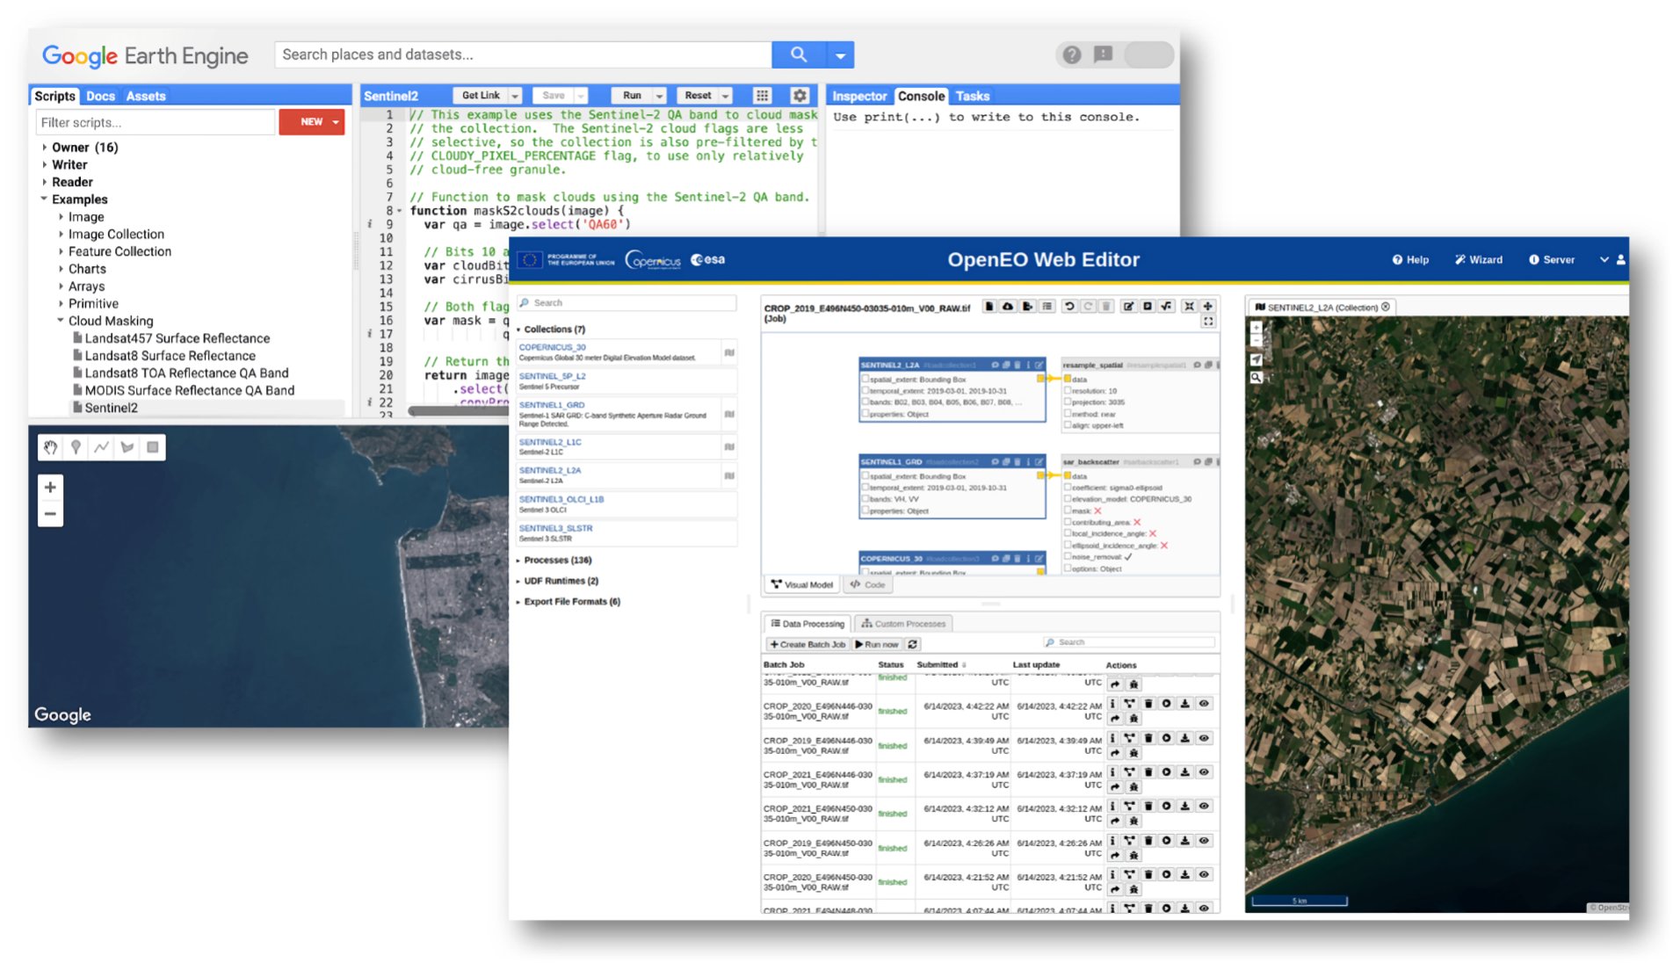Open the search options dropdown arrow in Earth Engine

pyautogui.click(x=840, y=54)
